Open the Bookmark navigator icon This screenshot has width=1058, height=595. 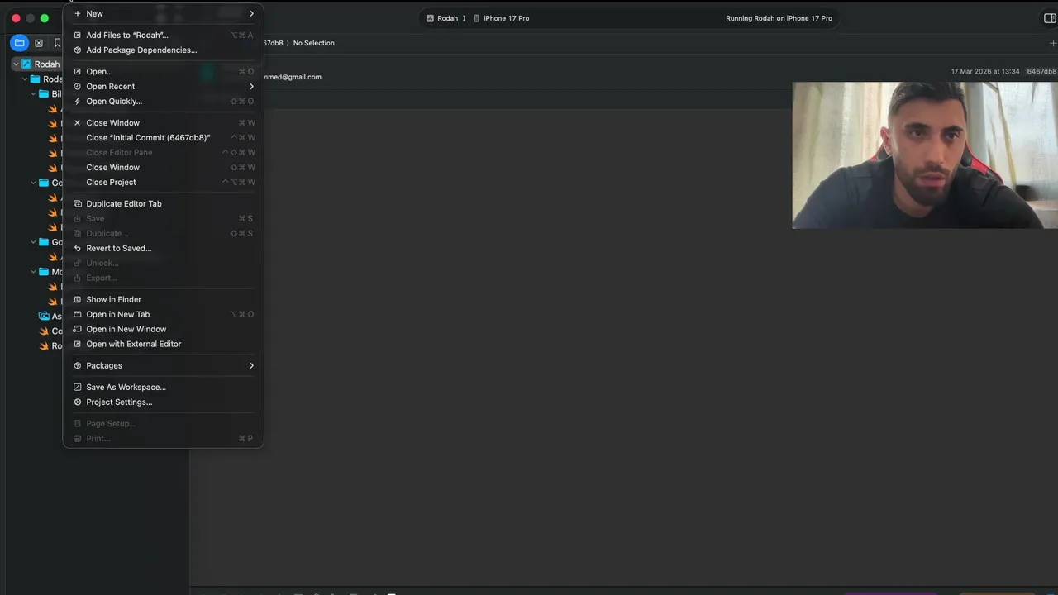click(x=57, y=43)
